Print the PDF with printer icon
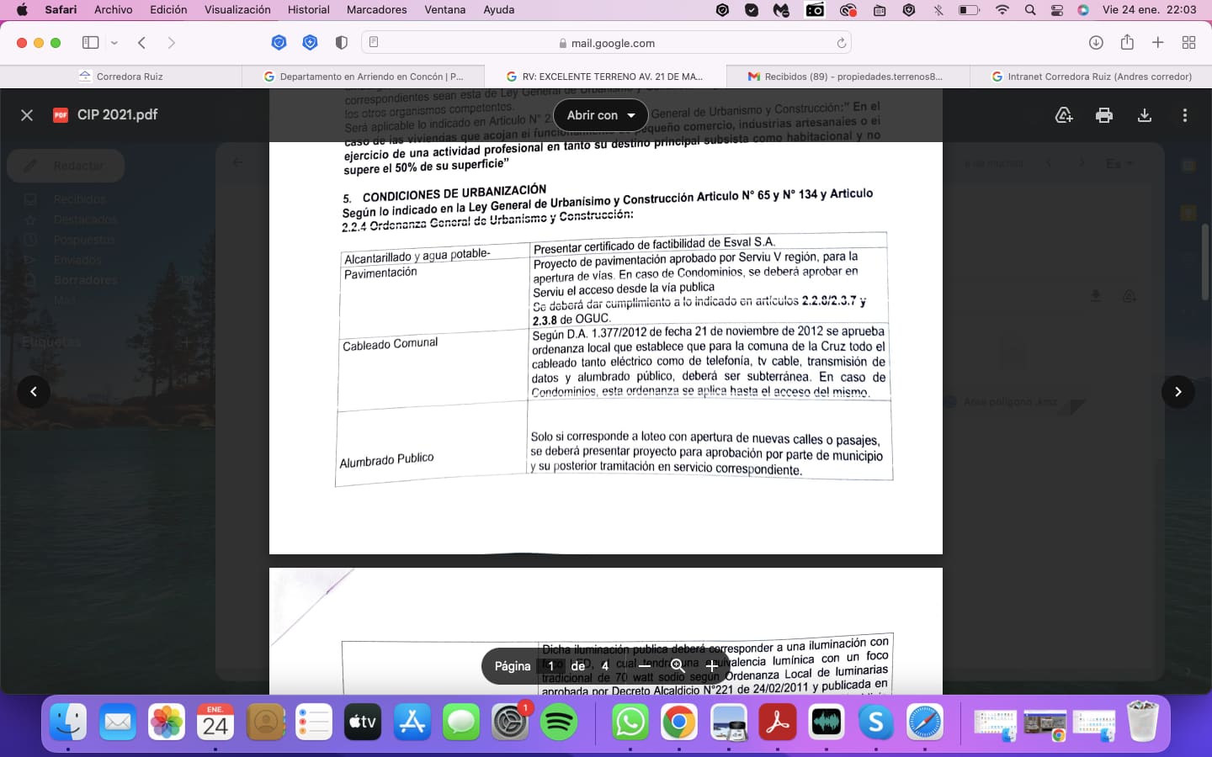 tap(1104, 115)
